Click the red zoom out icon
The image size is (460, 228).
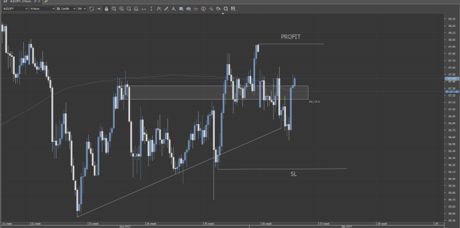point(129,9)
